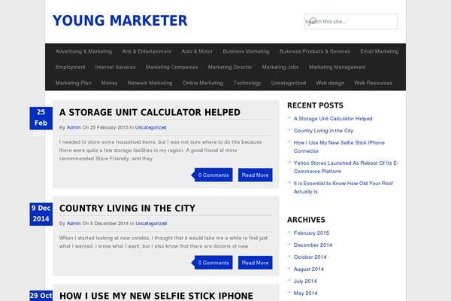Open post title Country Living in the City
This screenshot has height=301, width=451.
(127, 208)
